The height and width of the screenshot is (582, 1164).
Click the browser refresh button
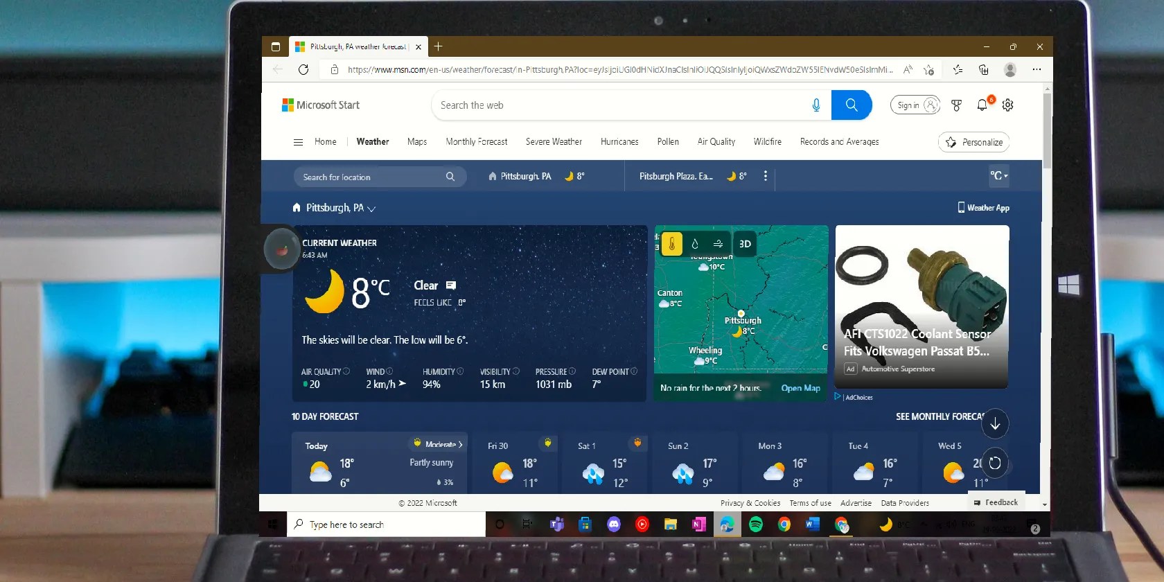tap(303, 69)
